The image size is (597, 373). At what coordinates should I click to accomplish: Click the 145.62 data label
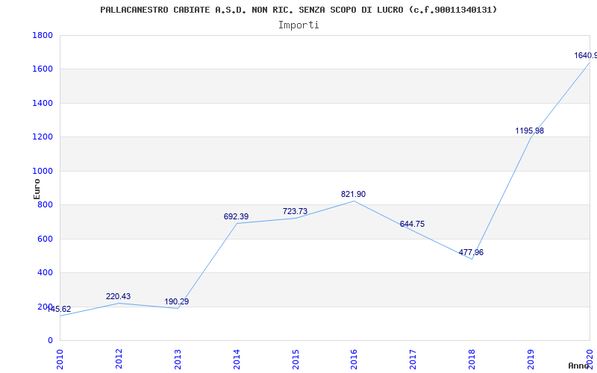tap(59, 309)
